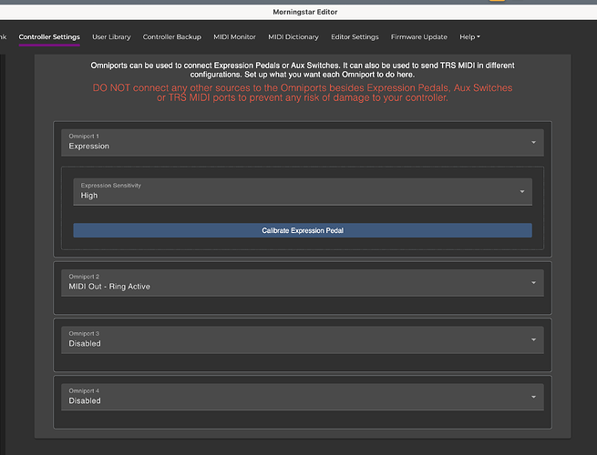Open the Controller Settings tab
The image size is (597, 455).
click(49, 37)
